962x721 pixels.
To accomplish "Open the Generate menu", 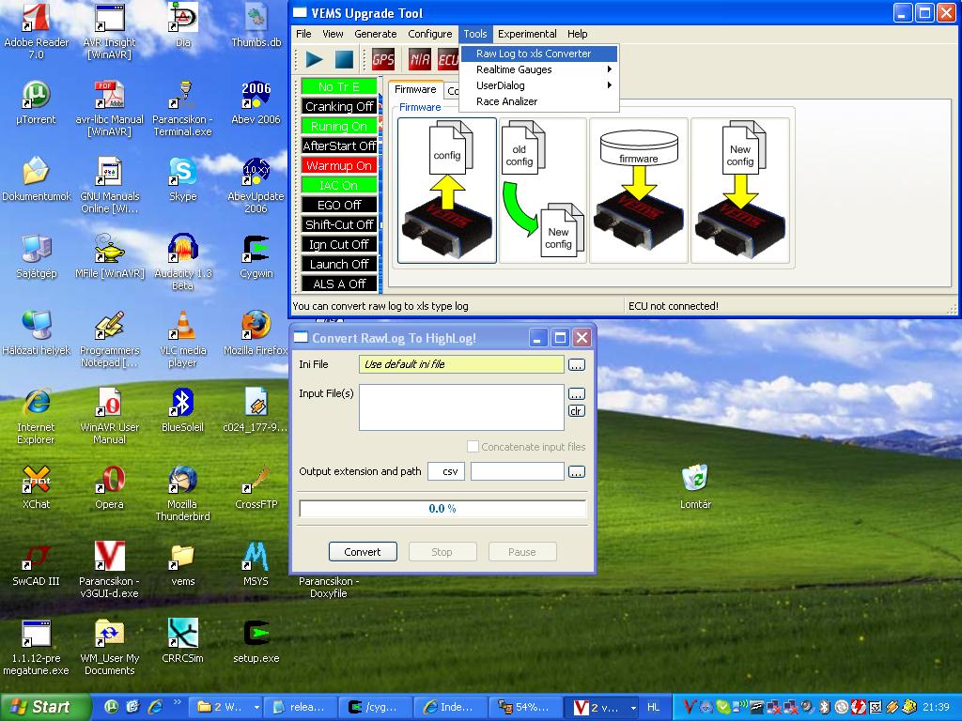I will tap(376, 34).
